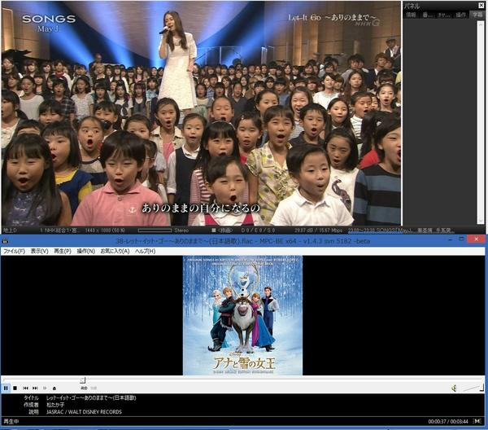Minimize the MPC-BE window
The height and width of the screenshot is (430, 488).
[x=450, y=239]
